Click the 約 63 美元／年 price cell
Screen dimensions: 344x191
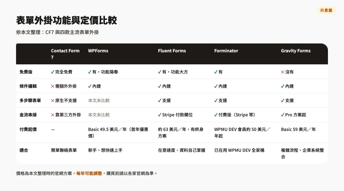[x=181, y=133]
